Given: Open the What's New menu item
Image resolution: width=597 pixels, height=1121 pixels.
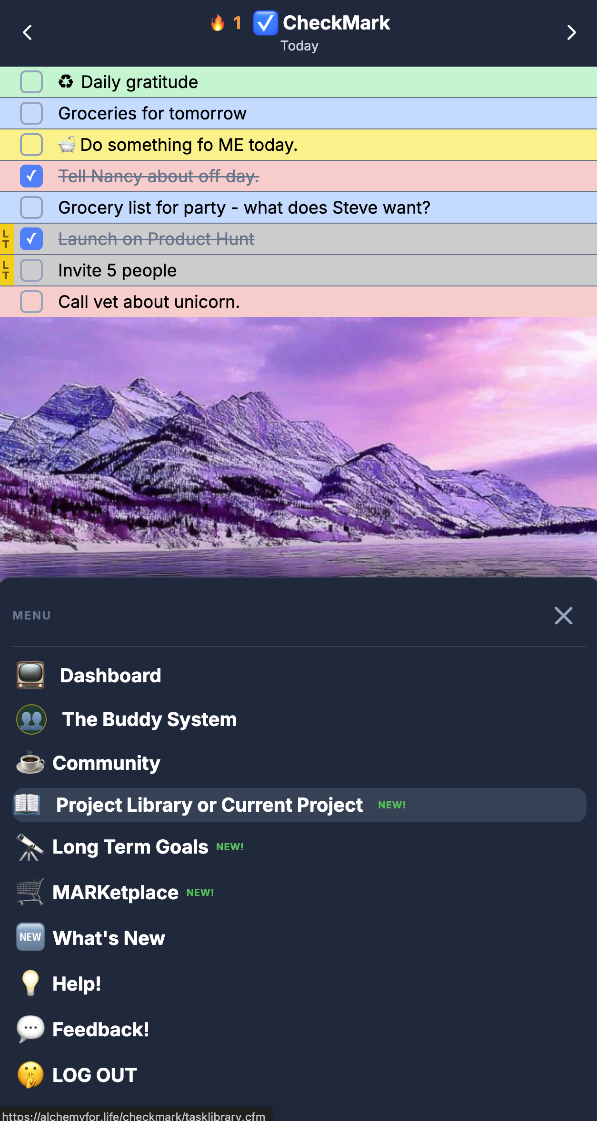Looking at the screenshot, I should pyautogui.click(x=109, y=938).
